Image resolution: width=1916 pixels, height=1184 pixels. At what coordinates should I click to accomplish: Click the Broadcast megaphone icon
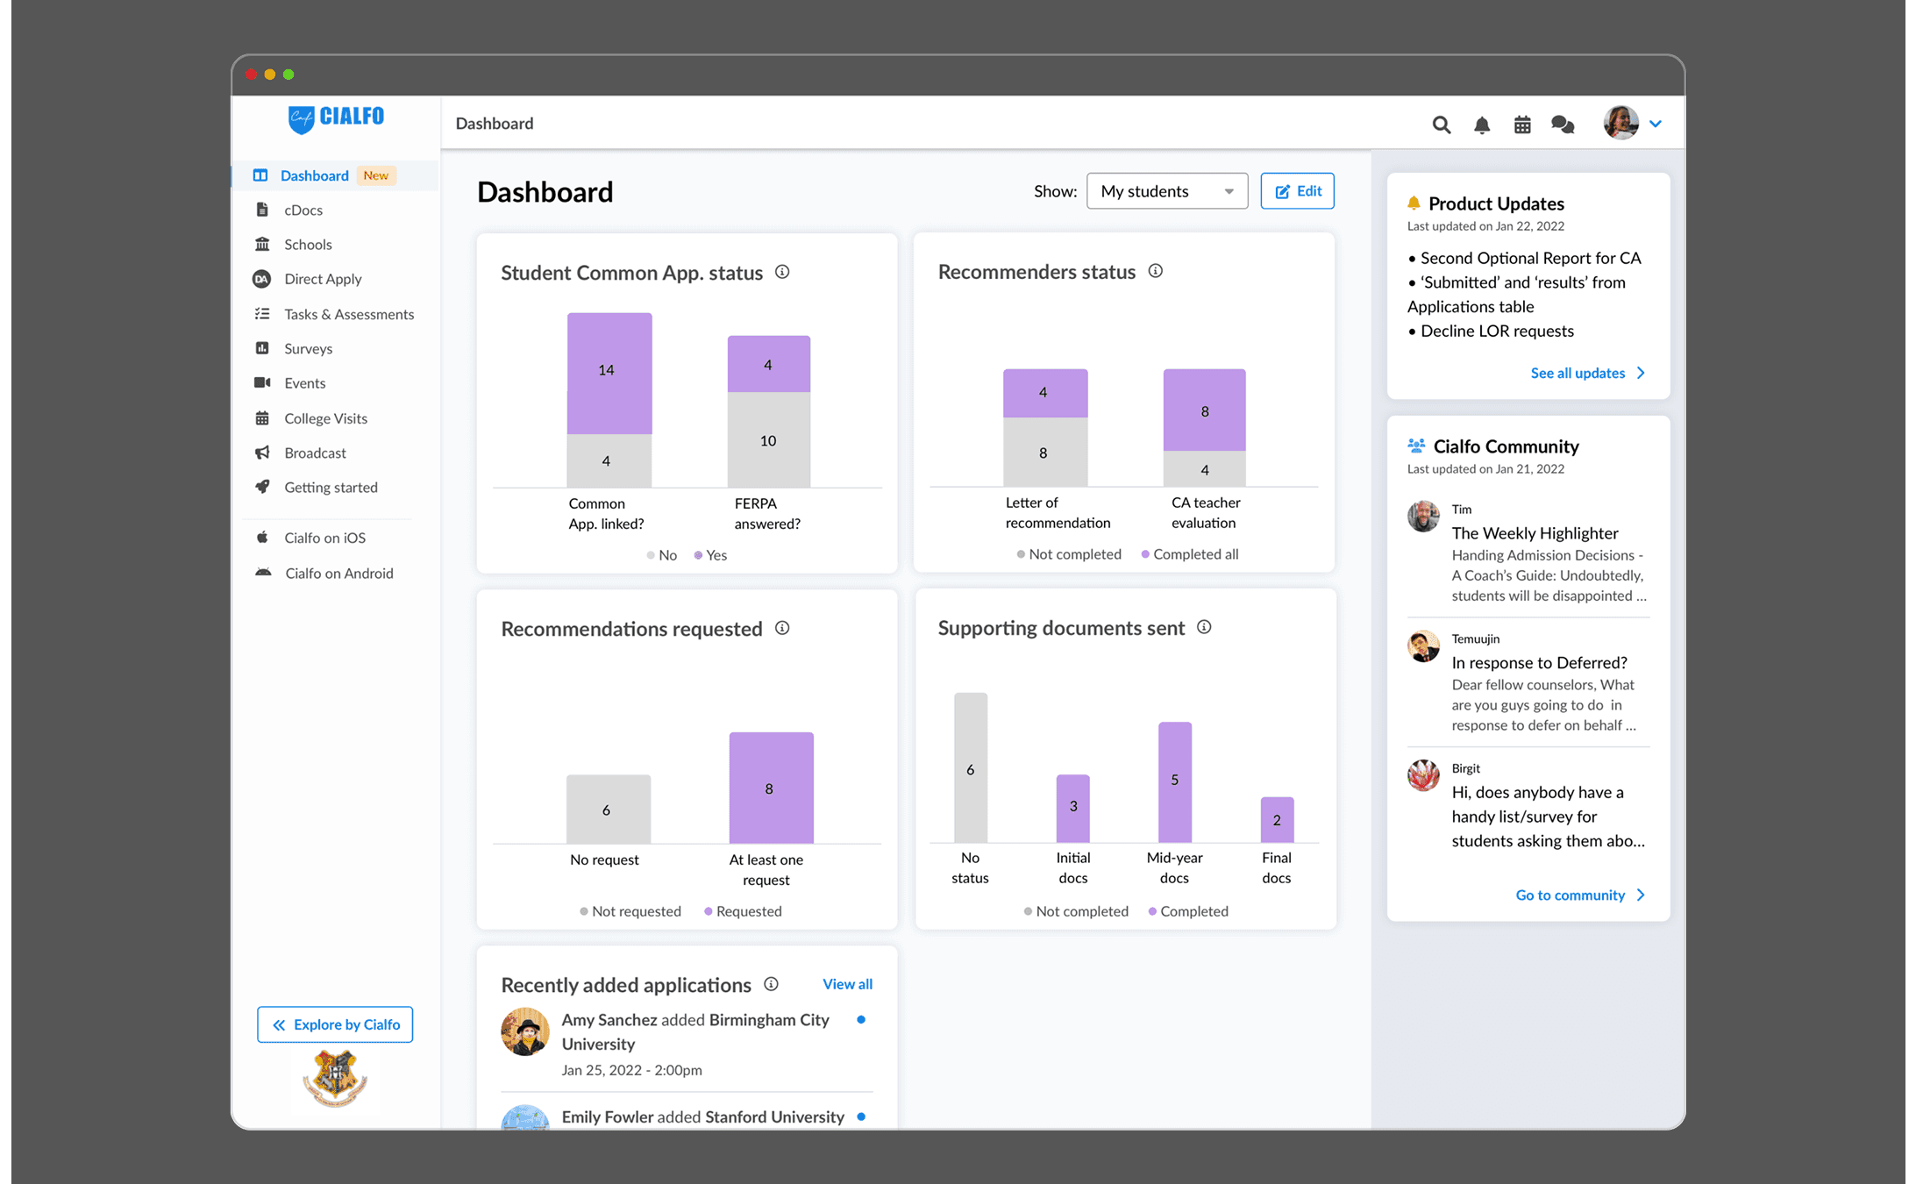click(x=262, y=453)
